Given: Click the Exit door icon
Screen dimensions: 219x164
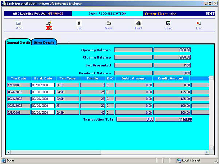Looking at the screenshot, I should click(x=199, y=23).
